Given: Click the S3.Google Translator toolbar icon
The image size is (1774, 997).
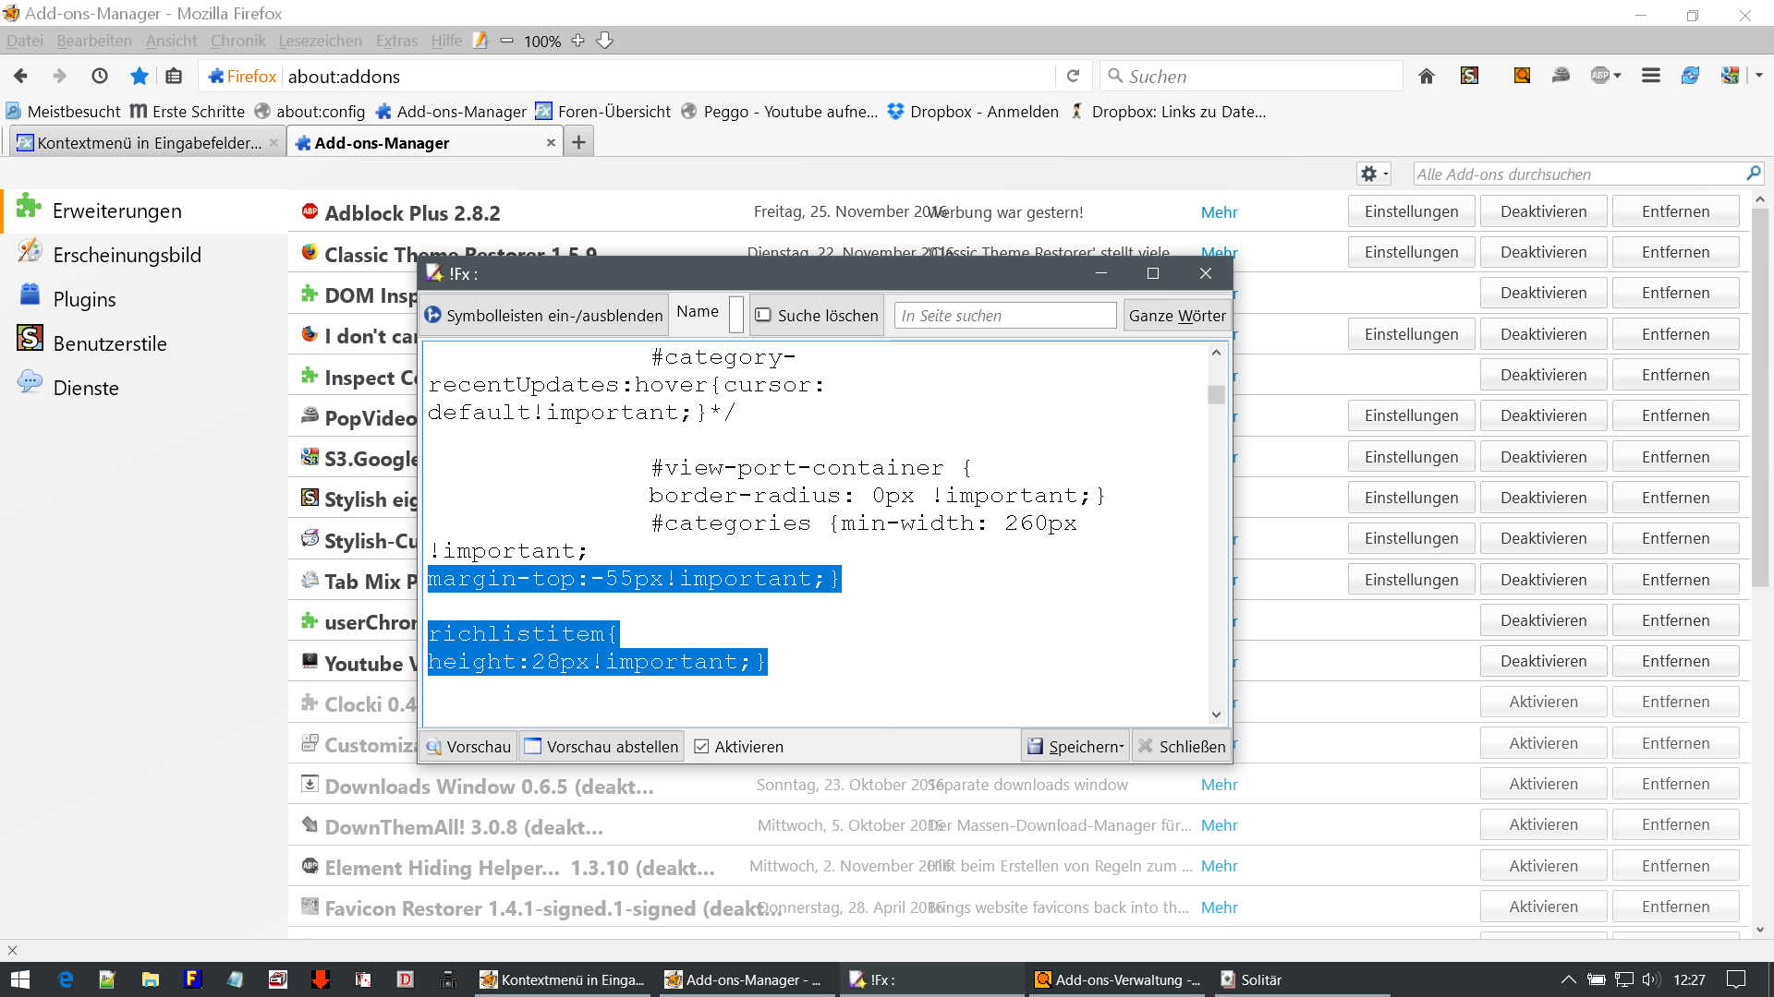Looking at the screenshot, I should click(x=1731, y=76).
